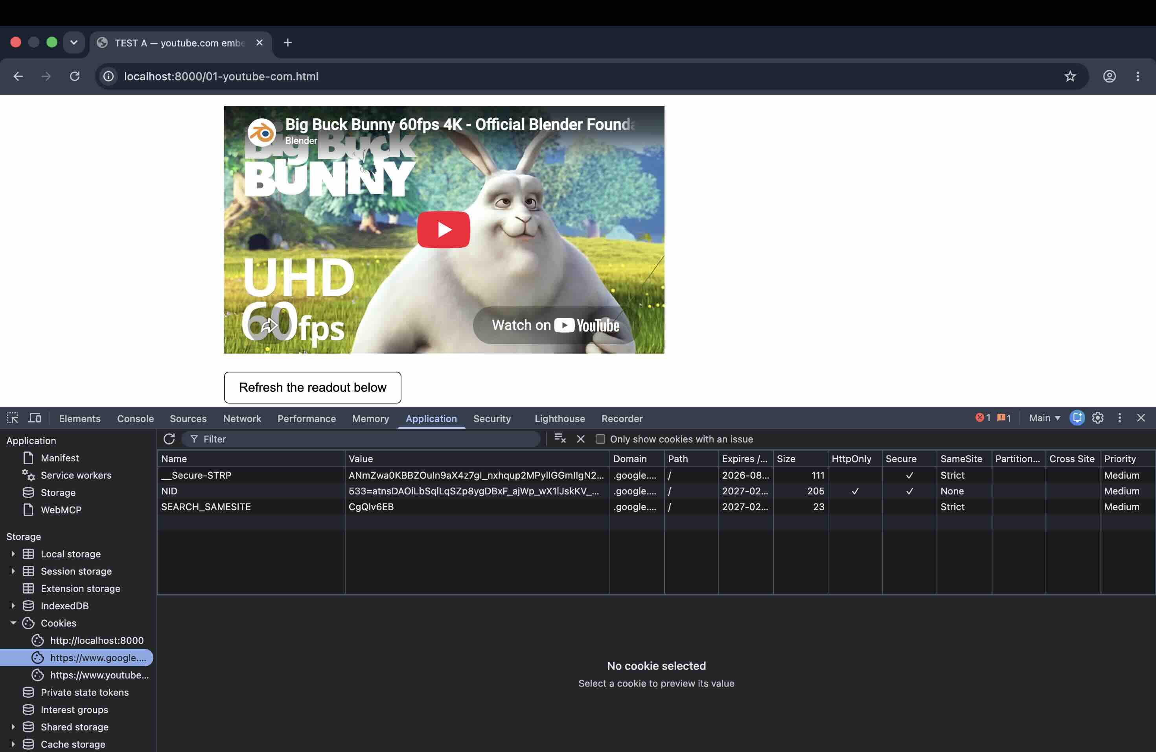
Task: Clear all cookies icon
Action: point(560,439)
